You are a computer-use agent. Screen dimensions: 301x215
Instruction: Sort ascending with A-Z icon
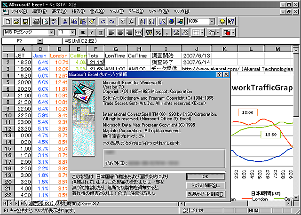(143, 22)
